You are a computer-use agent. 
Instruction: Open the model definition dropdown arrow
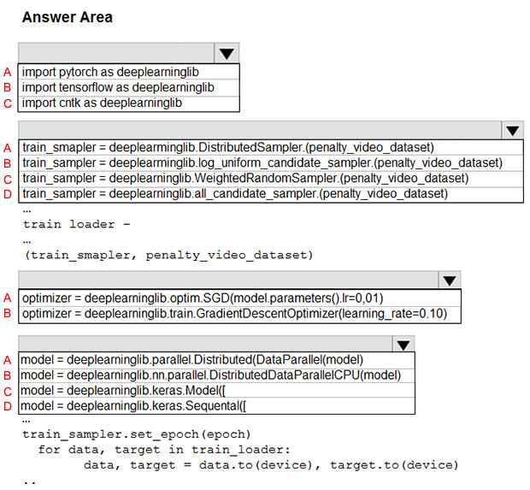tap(403, 345)
